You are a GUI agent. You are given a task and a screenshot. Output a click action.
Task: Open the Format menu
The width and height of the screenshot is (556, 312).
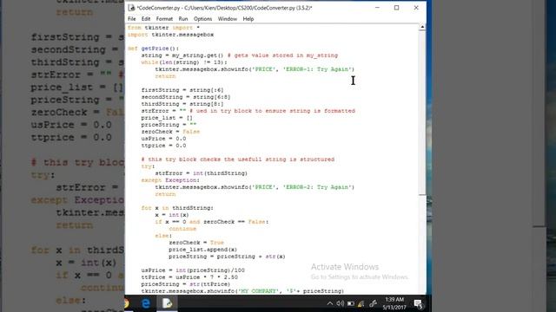pyautogui.click(x=164, y=19)
